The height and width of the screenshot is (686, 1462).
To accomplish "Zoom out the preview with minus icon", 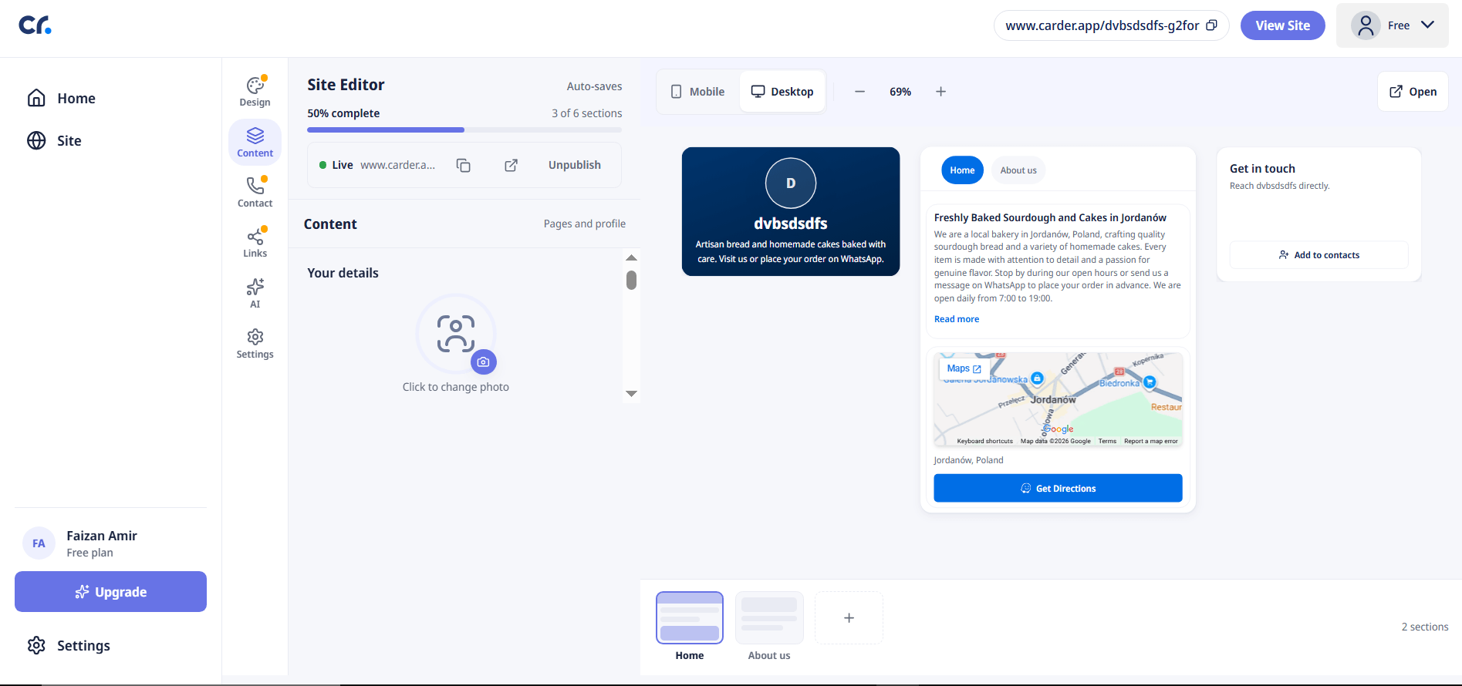I will [x=859, y=92].
